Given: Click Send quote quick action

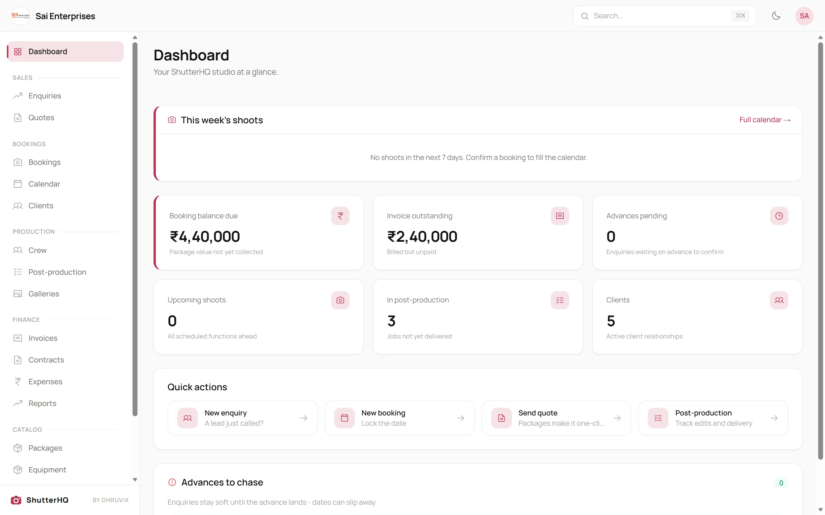Looking at the screenshot, I should pyautogui.click(x=556, y=418).
